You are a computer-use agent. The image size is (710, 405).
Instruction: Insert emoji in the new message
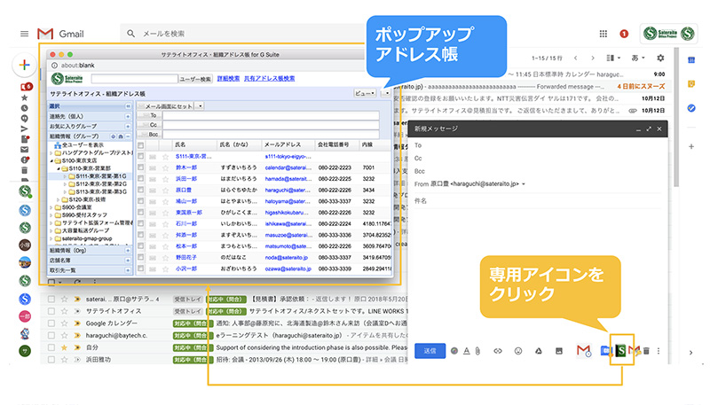518,351
